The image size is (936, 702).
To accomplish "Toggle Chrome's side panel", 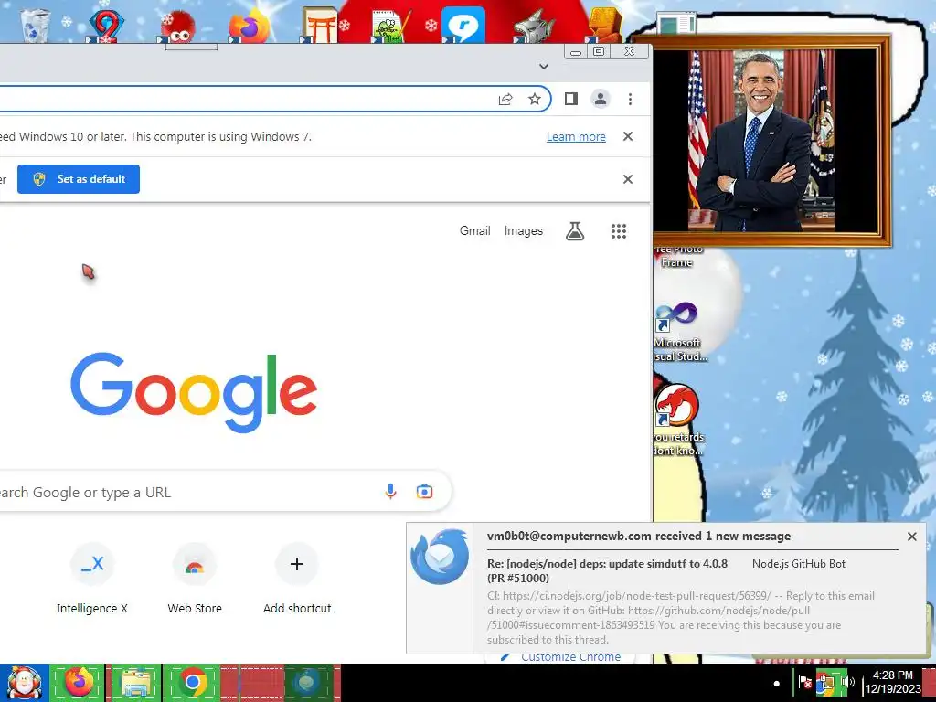I will (571, 99).
